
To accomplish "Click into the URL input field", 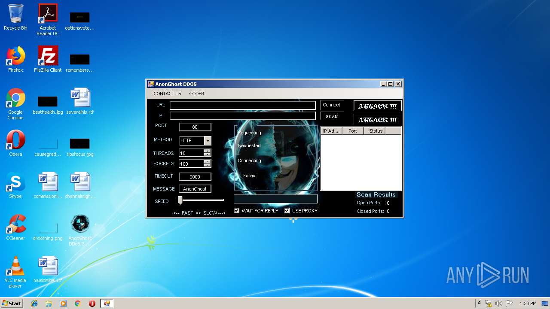I will [x=242, y=106].
